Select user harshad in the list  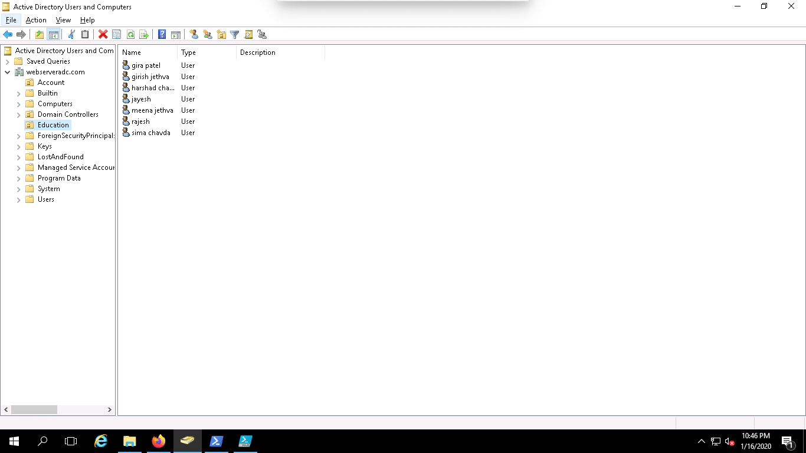coord(152,88)
